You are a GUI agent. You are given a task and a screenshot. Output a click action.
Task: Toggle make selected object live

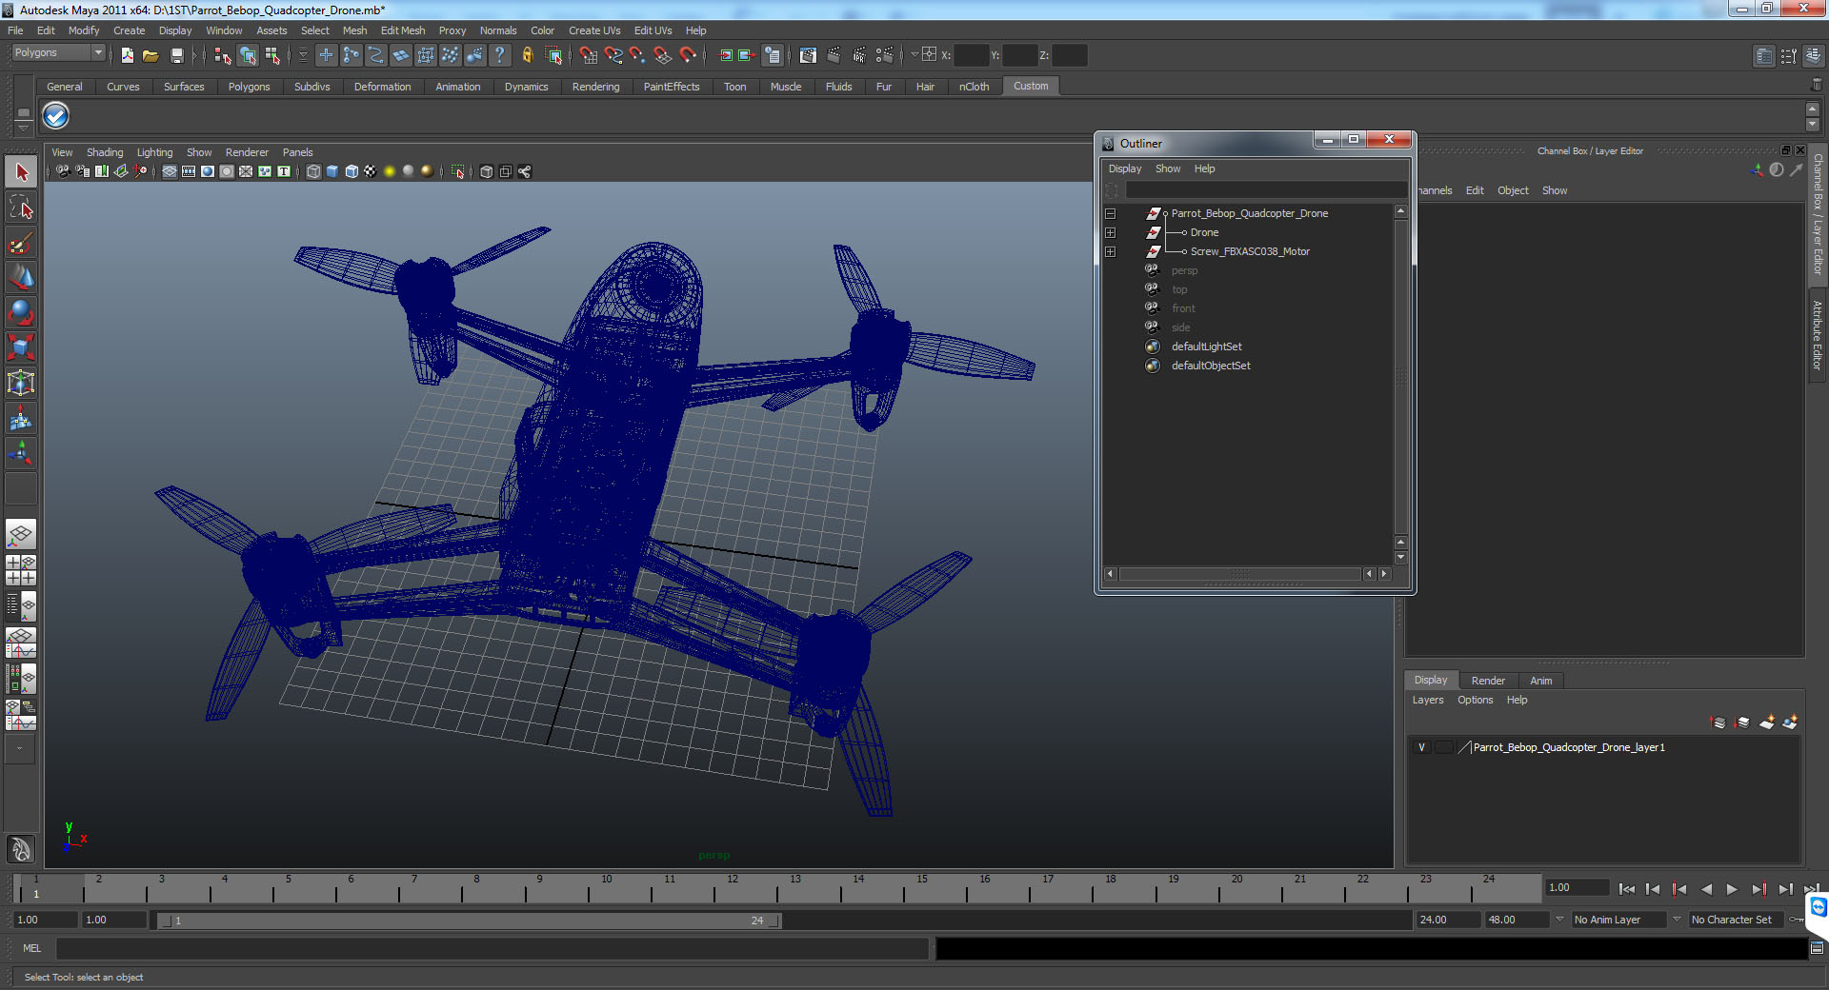point(688,55)
